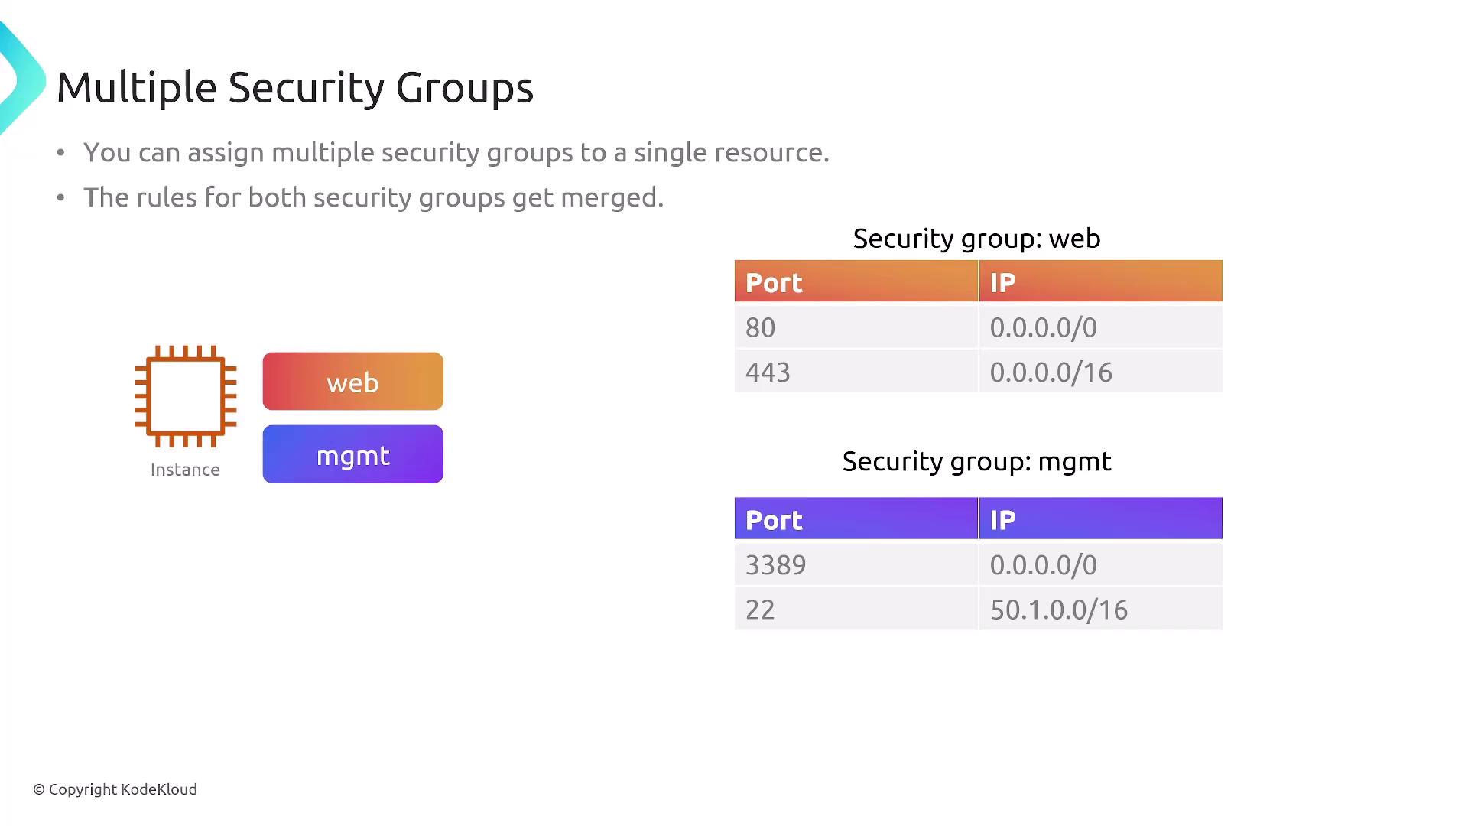
Task: Select the 0.0.0.0/16 IP cell
Action: pos(1100,372)
